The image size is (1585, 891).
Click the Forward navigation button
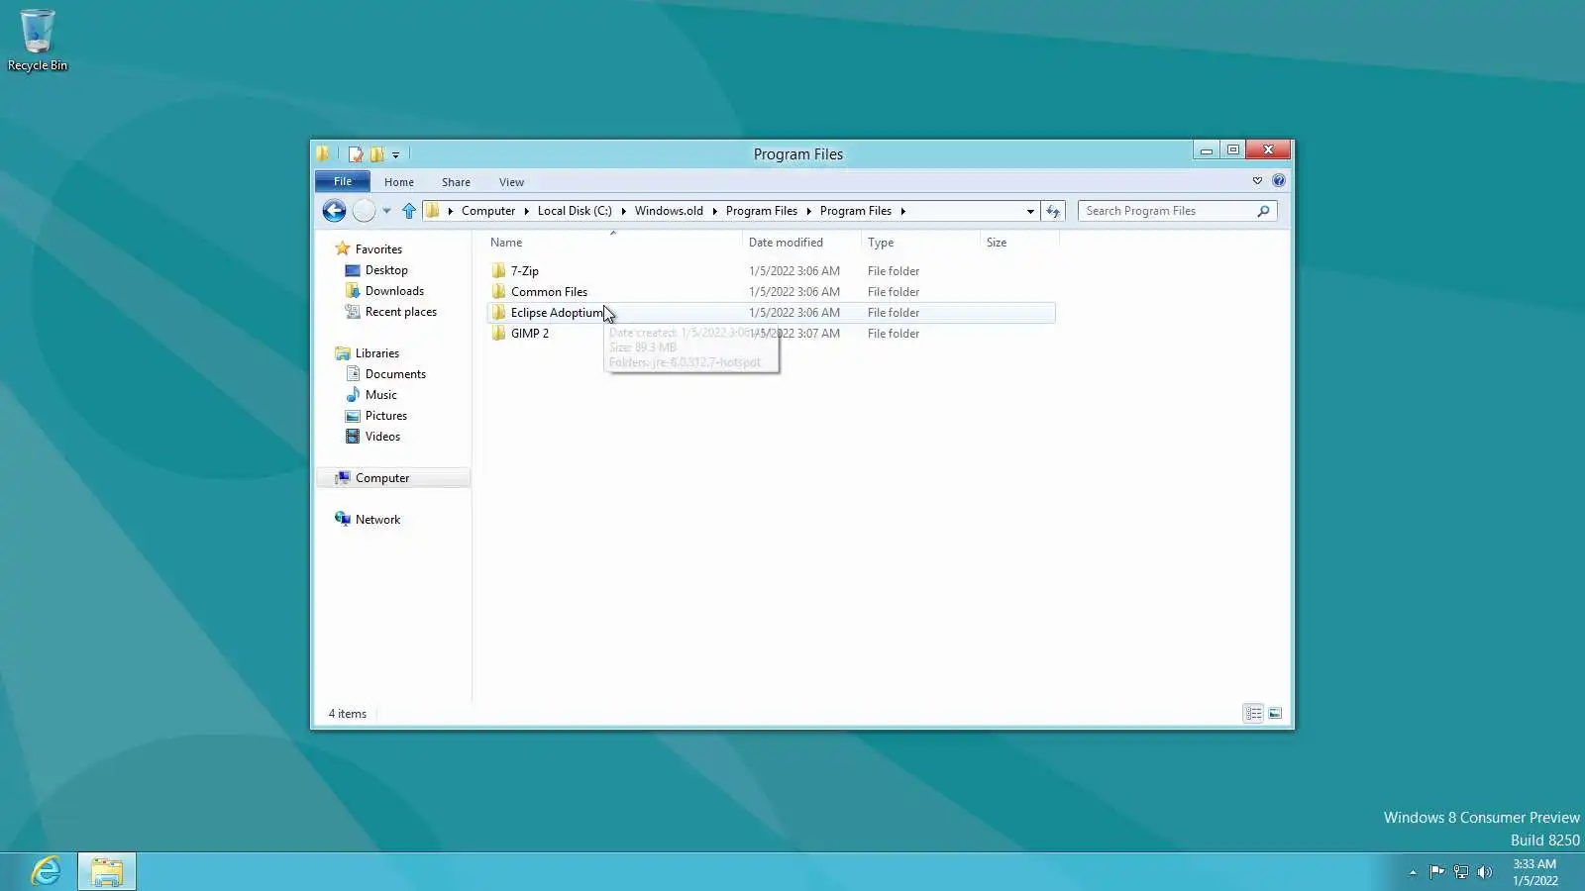pos(365,211)
